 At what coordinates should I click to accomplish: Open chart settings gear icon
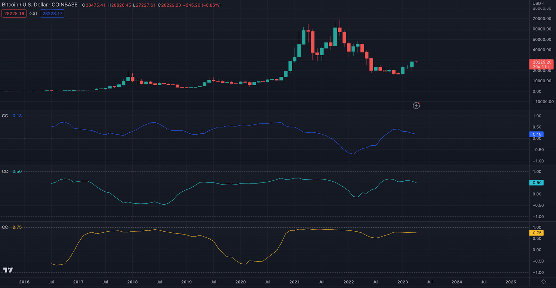(543, 282)
